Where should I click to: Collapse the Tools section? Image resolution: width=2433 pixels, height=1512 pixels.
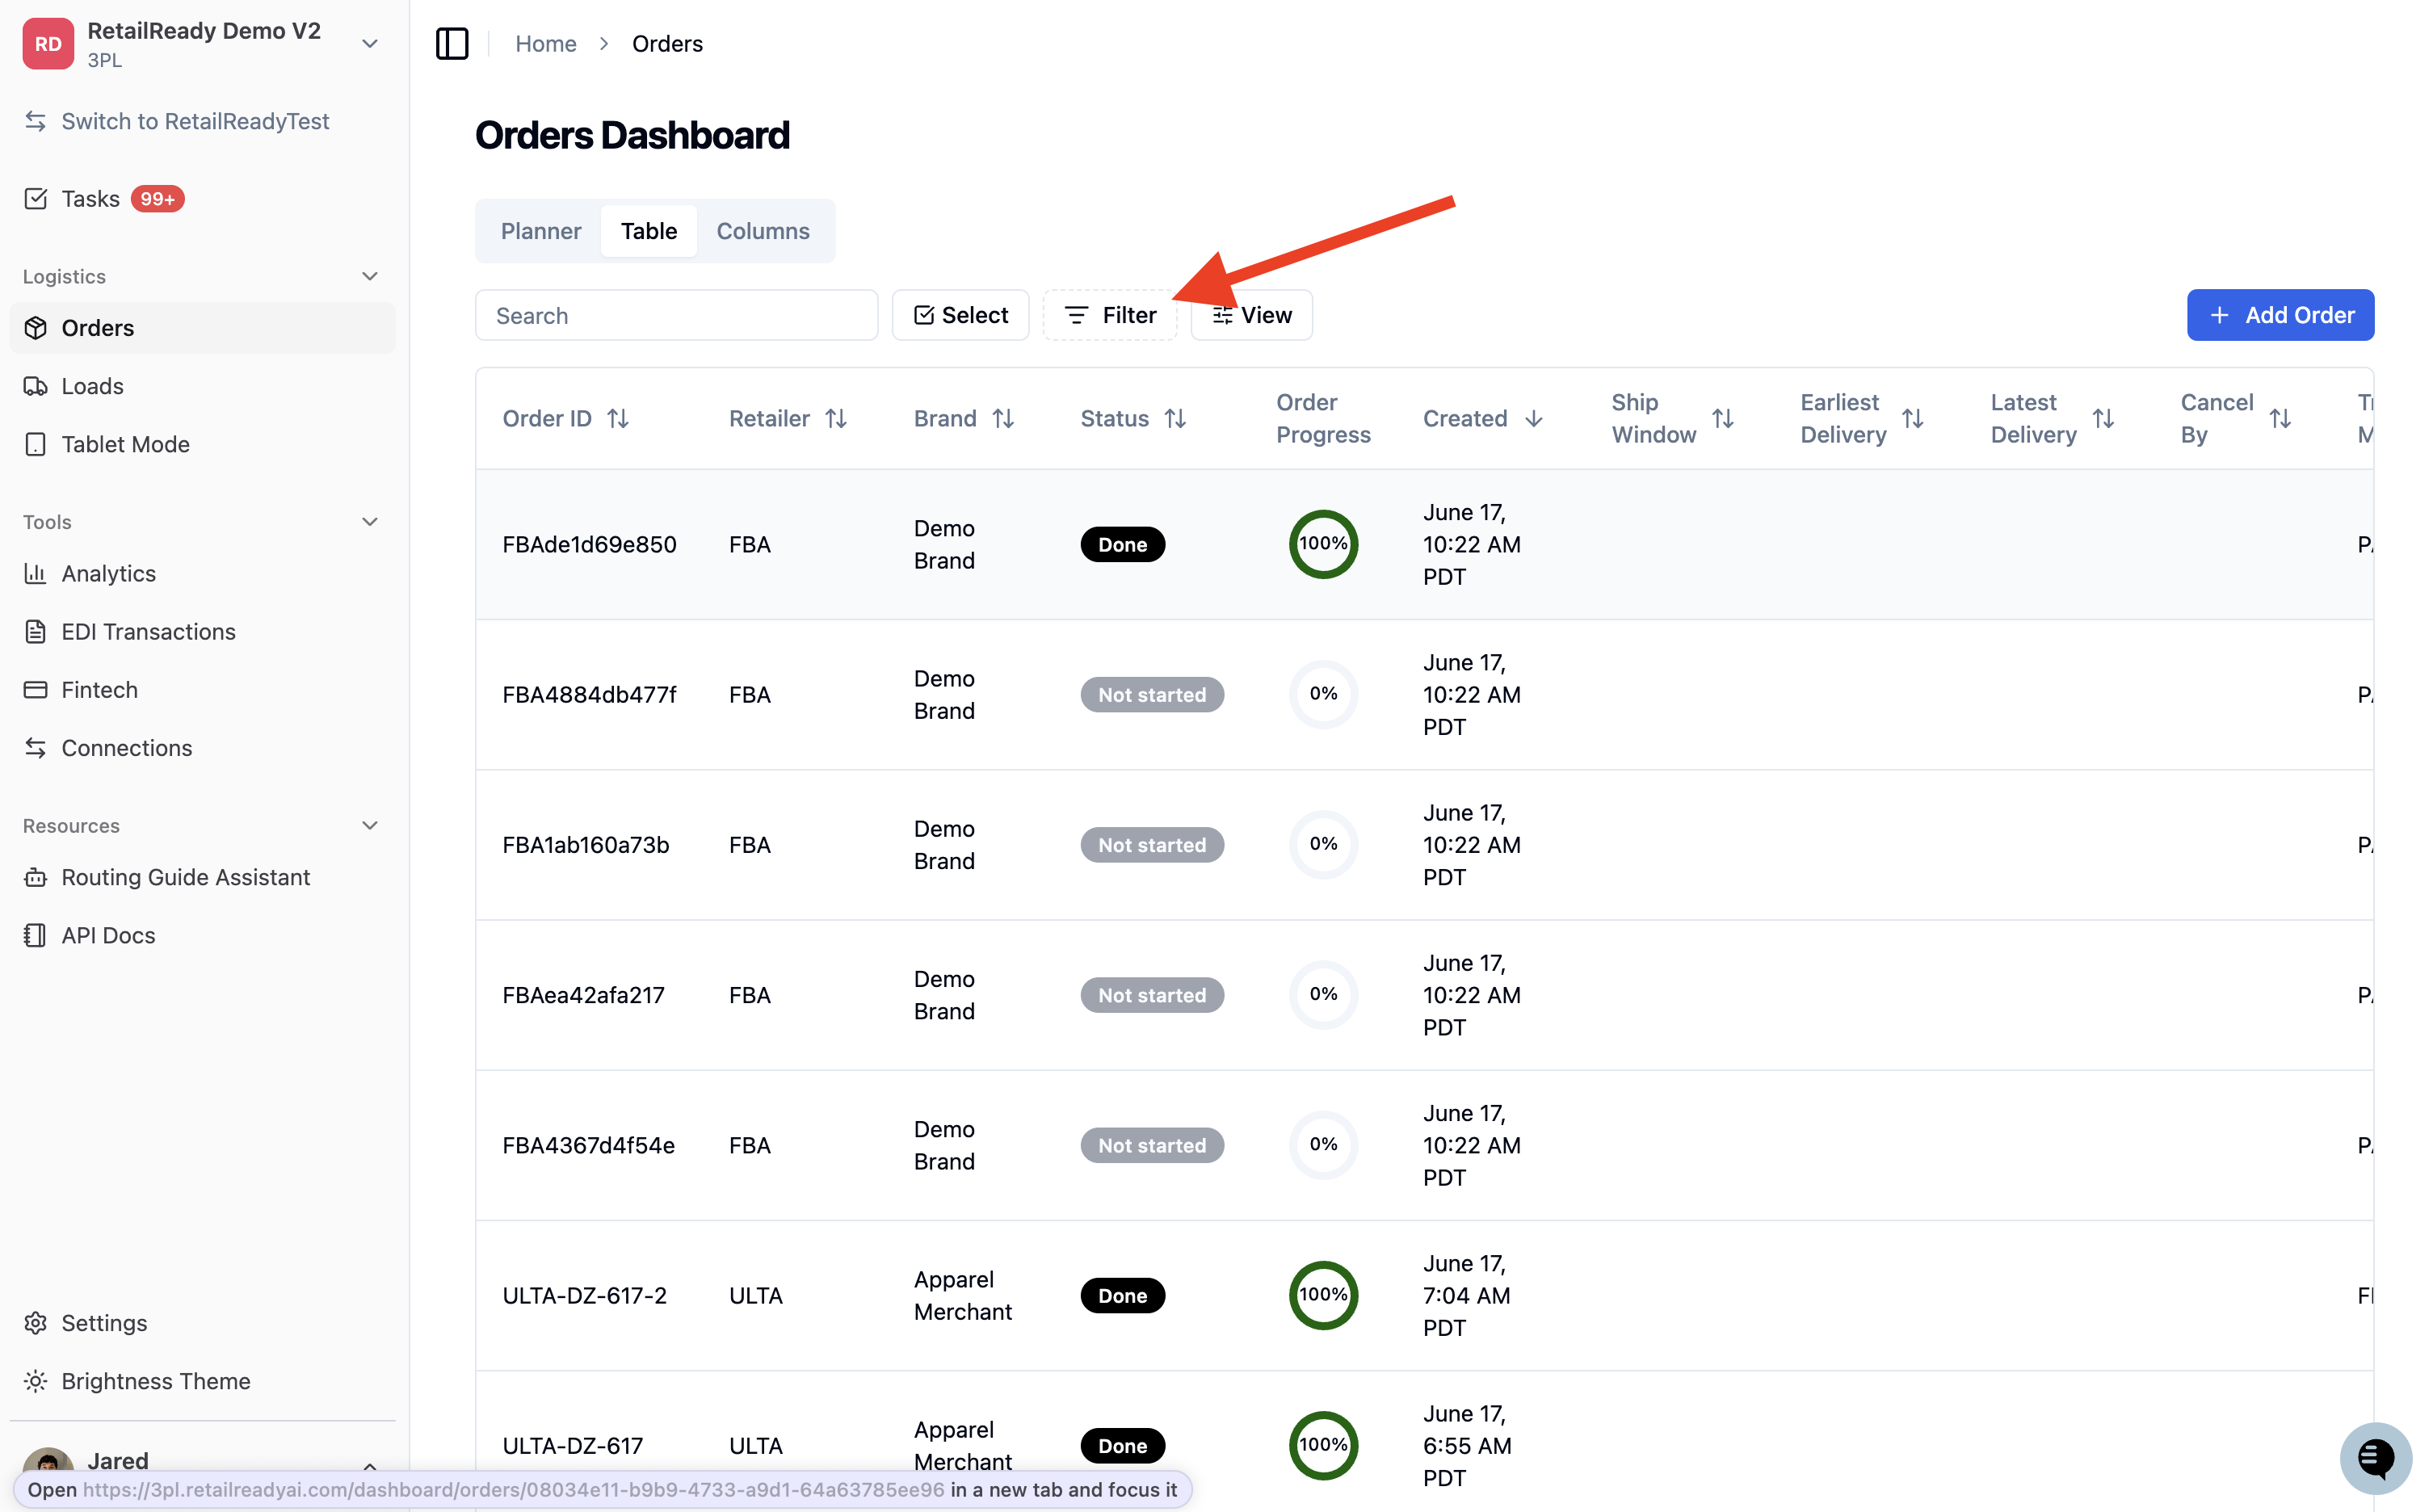tap(370, 522)
